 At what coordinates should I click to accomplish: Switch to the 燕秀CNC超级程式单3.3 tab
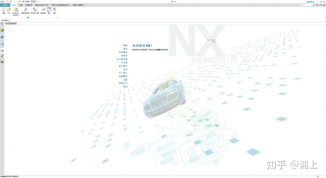[x=60, y=5]
